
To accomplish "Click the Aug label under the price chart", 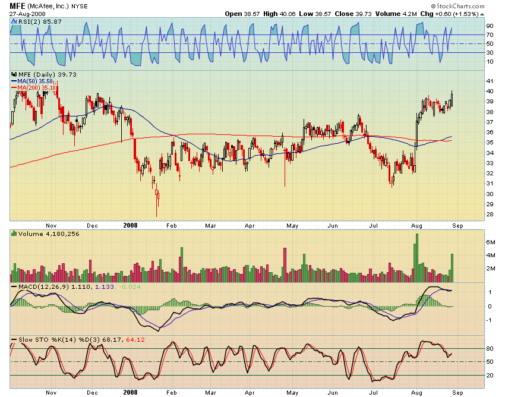I will coord(416,226).
